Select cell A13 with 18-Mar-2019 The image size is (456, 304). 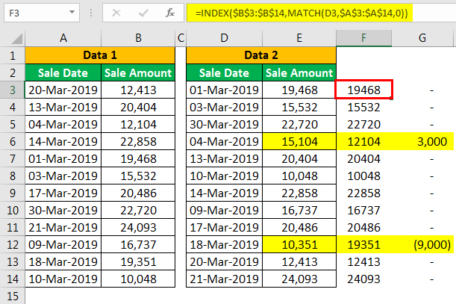pos(63,261)
